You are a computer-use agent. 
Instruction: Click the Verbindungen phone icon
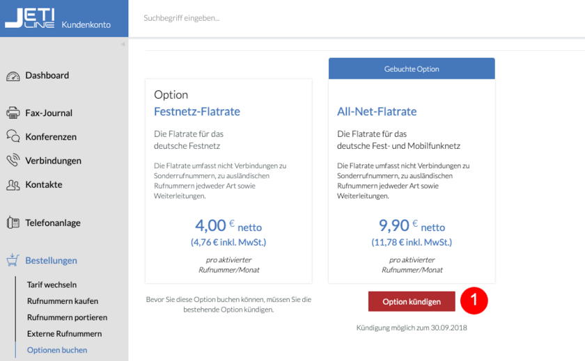13,160
